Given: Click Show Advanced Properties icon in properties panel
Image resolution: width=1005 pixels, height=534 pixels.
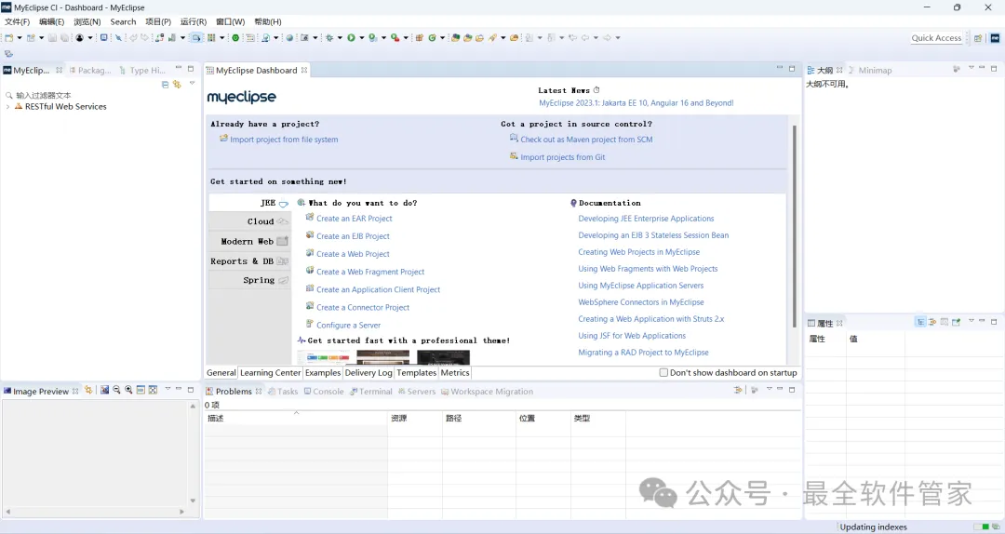Looking at the screenshot, I should click(932, 322).
